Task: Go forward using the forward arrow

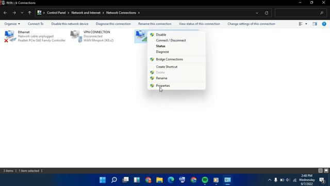Action: click(x=14, y=13)
